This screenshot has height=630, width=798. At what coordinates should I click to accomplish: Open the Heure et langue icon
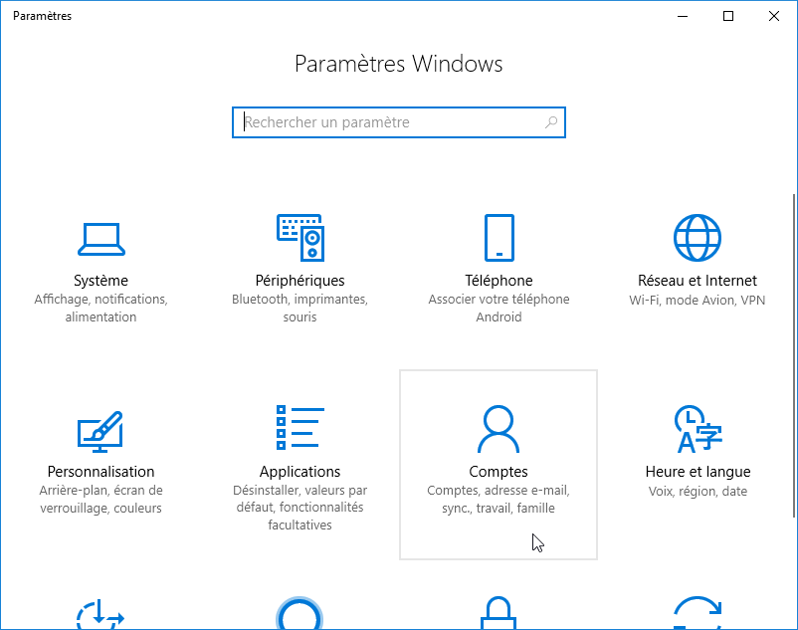(698, 429)
